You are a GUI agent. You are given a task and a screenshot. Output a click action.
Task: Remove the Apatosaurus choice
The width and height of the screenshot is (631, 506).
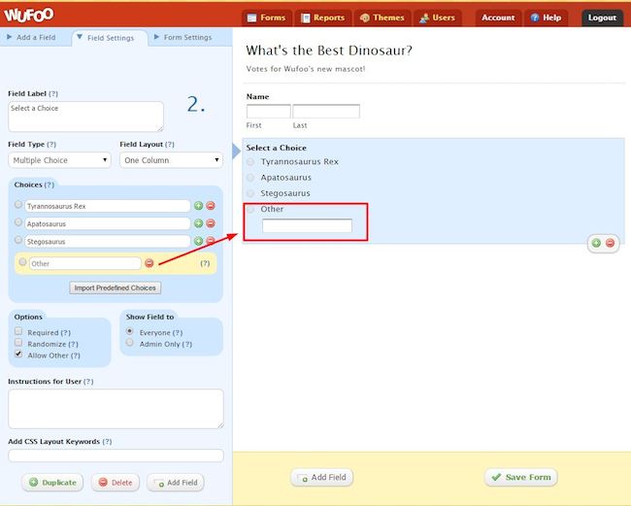pyautogui.click(x=211, y=223)
